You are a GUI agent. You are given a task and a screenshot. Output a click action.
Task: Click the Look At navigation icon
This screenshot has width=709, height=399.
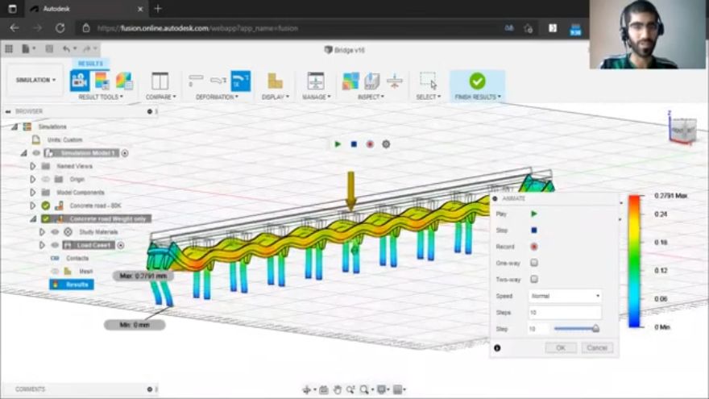(x=323, y=389)
